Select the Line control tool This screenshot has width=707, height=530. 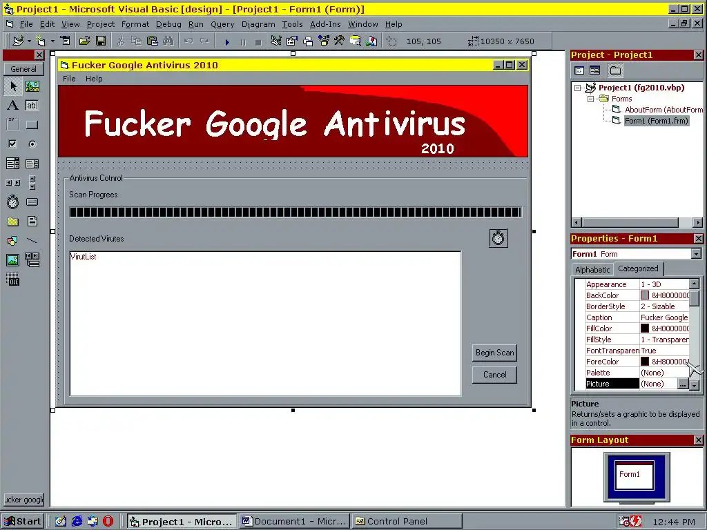pyautogui.click(x=32, y=241)
